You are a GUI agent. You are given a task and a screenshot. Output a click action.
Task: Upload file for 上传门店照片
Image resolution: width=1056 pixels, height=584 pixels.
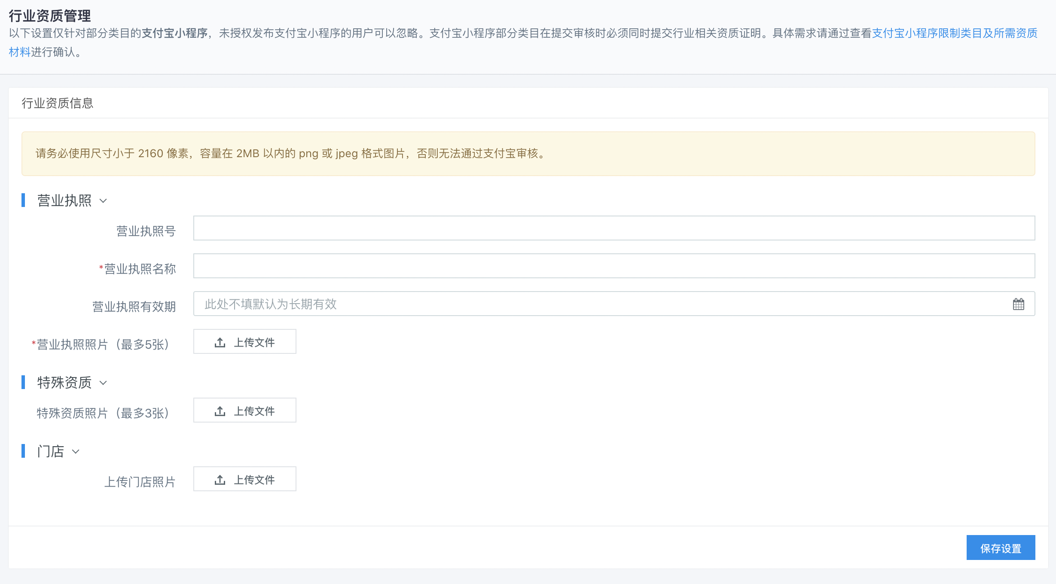[x=244, y=479]
